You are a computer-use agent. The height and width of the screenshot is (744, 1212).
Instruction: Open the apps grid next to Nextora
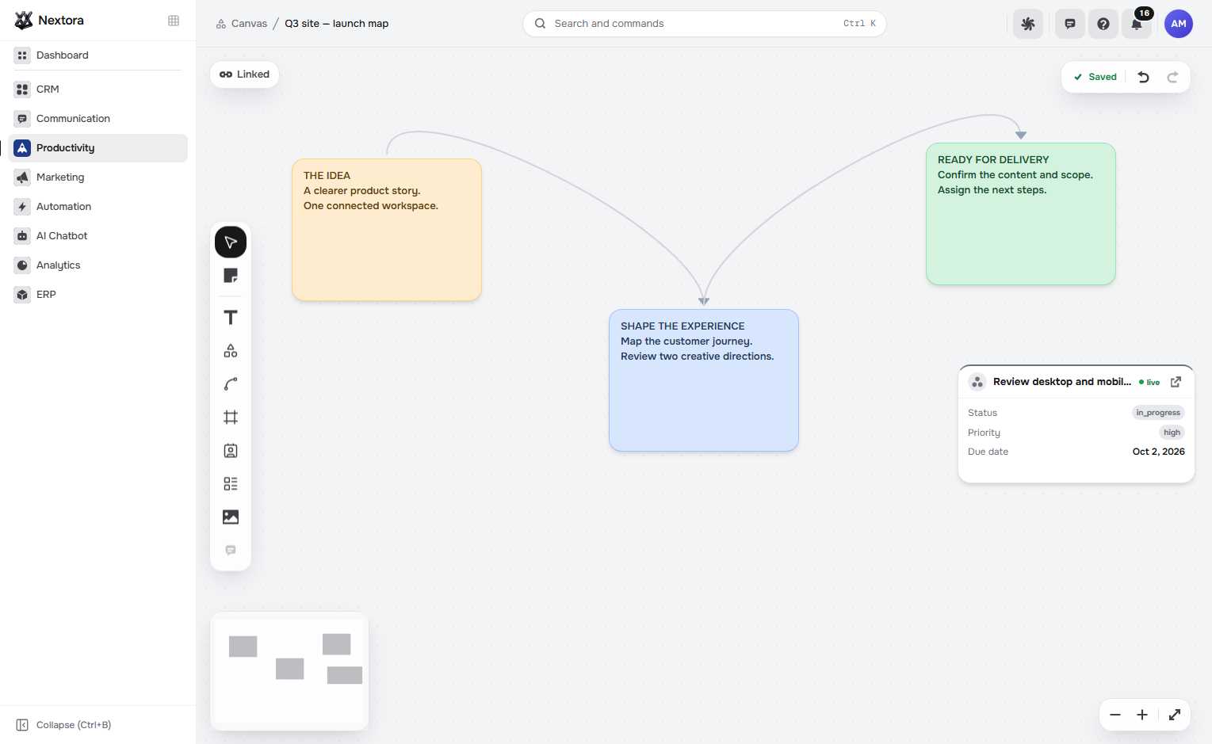click(x=174, y=21)
